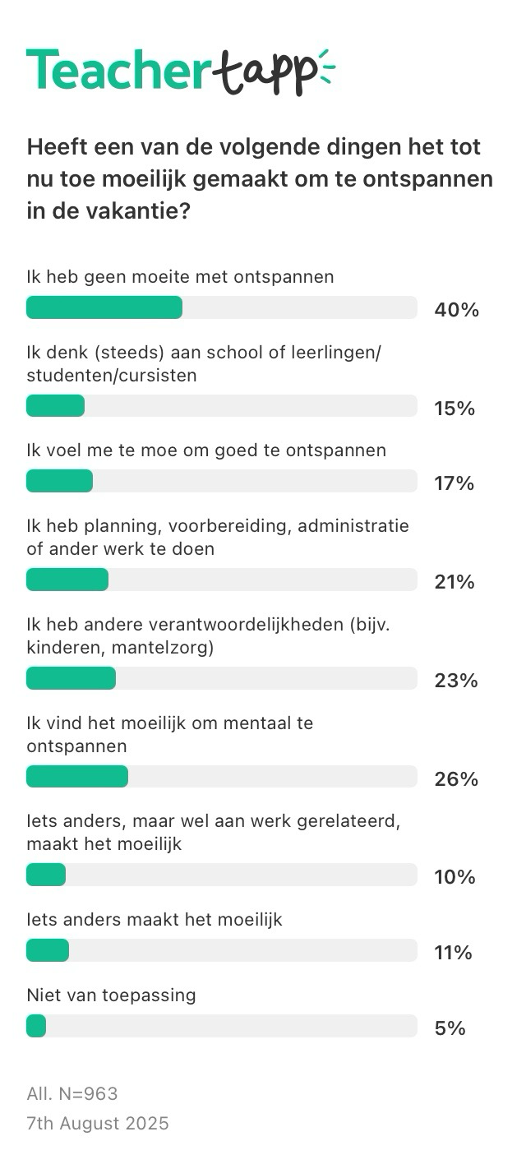Select the 'planning, voorbereiding, administratie' option
Screen dimensions: 526x1164
[218, 537]
